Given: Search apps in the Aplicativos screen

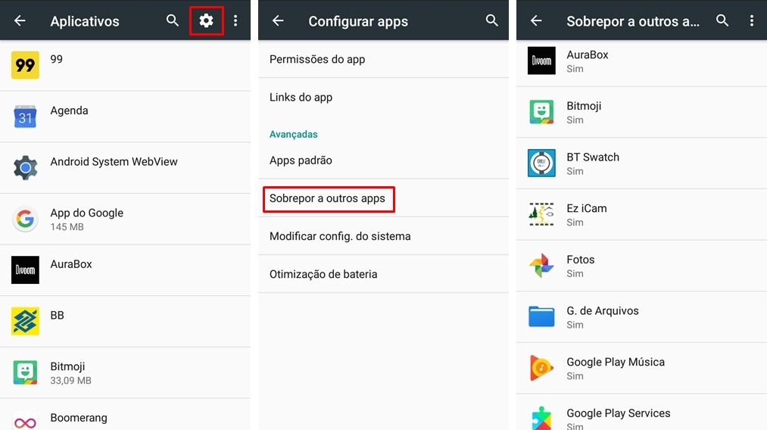Looking at the screenshot, I should click(x=172, y=20).
